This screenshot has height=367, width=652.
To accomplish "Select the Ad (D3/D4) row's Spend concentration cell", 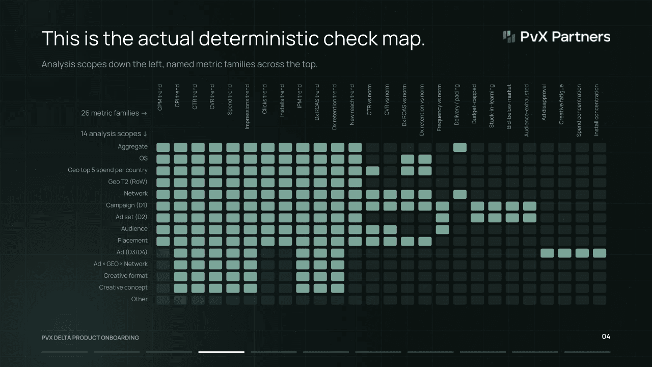I will 582,253.
